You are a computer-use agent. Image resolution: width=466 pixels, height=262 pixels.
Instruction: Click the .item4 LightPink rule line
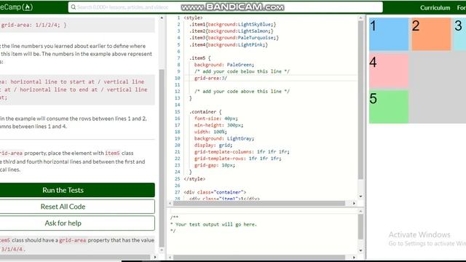click(x=229, y=44)
